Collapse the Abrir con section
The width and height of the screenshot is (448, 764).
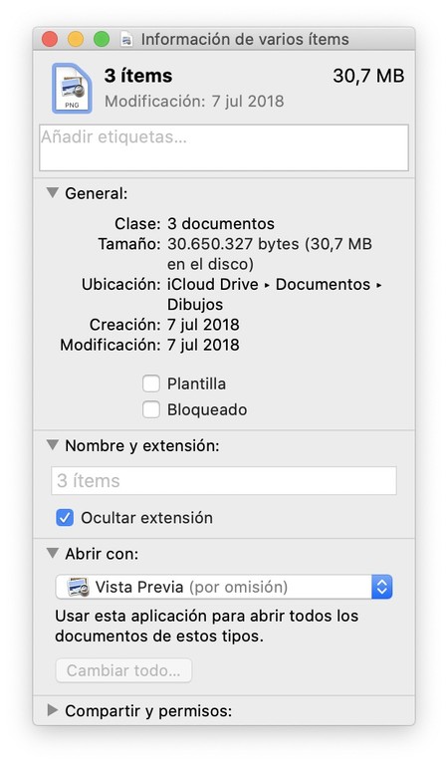[x=52, y=553]
